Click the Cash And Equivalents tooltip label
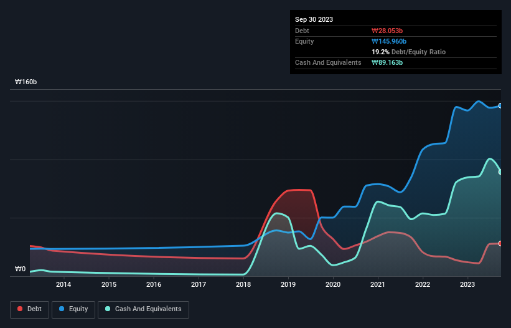Viewport: 511px width, 328px height. 328,62
